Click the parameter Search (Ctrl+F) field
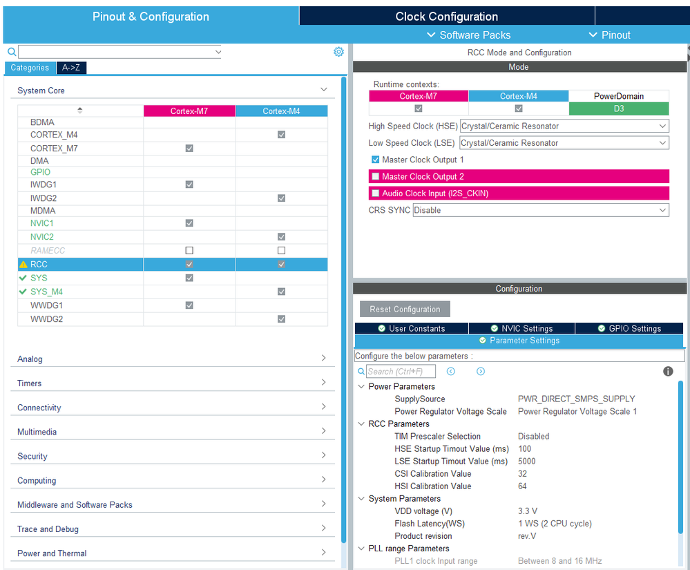 [x=401, y=372]
